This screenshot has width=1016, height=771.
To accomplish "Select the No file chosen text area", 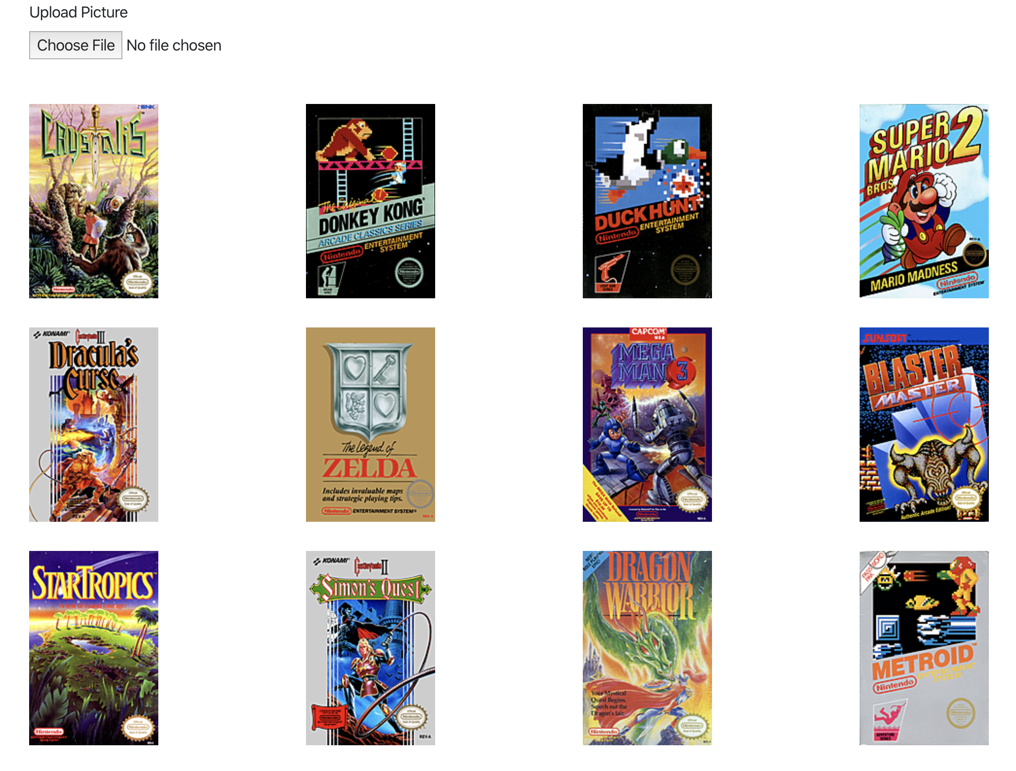I will click(x=174, y=45).
